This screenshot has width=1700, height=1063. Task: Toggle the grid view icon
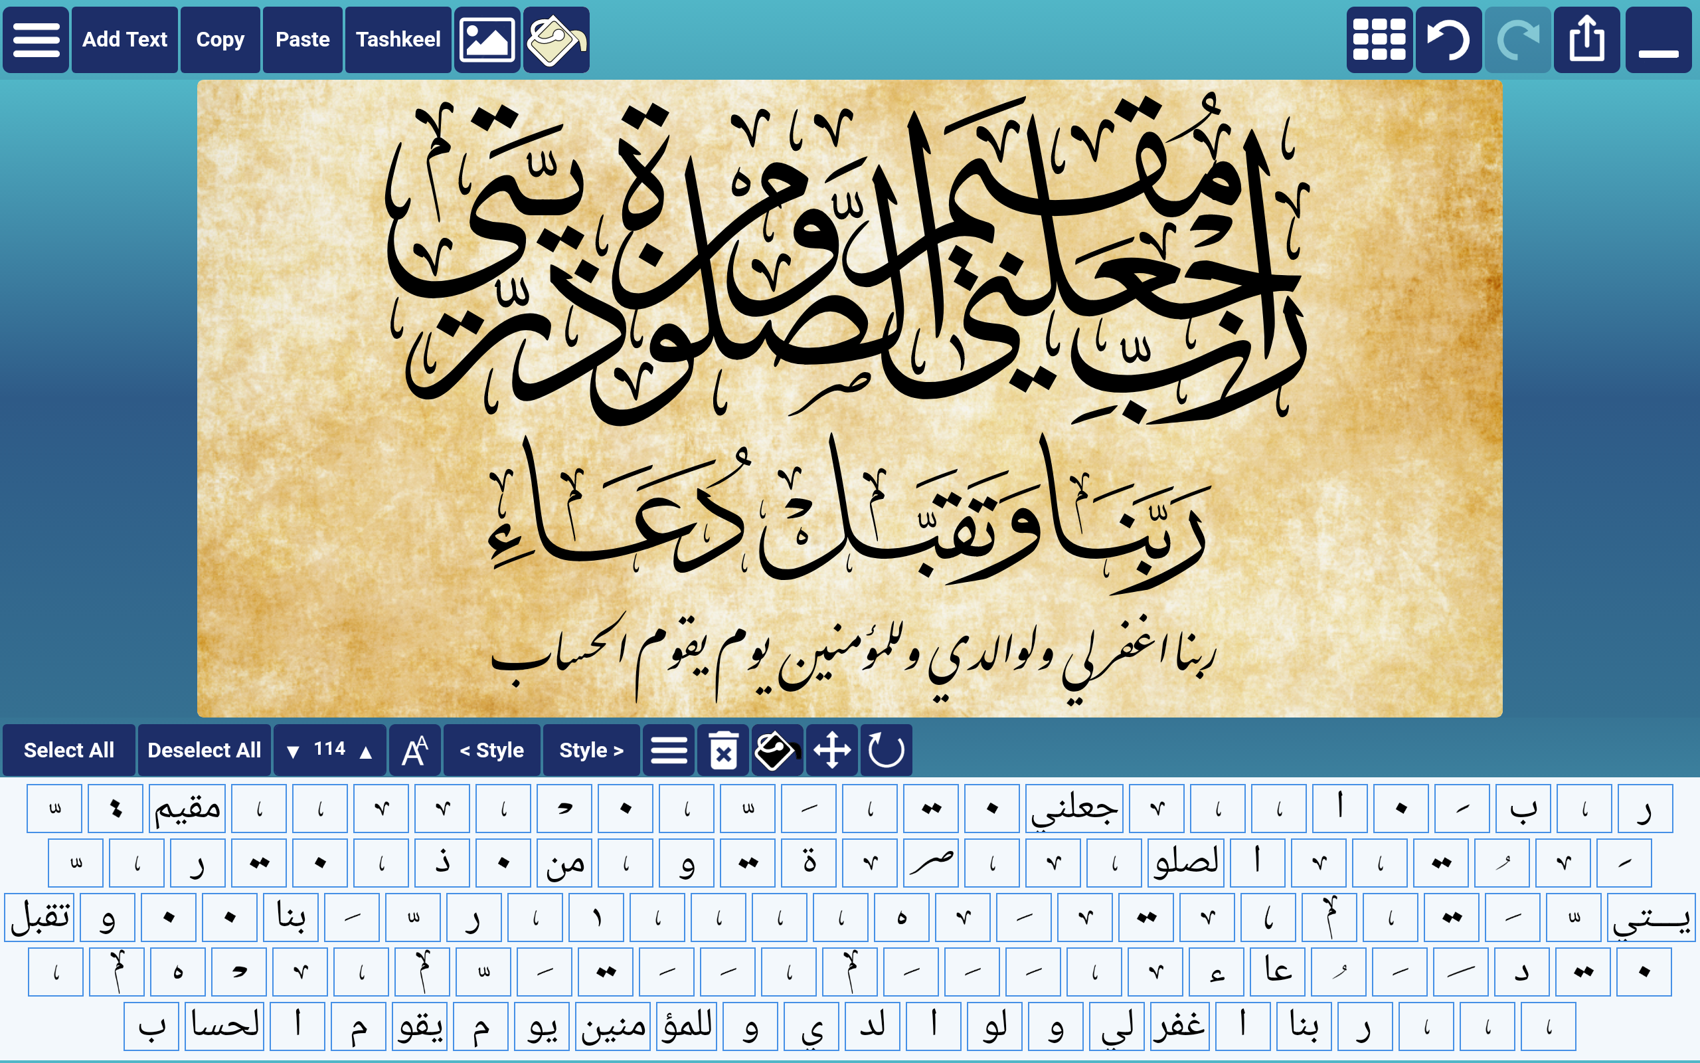tap(1379, 40)
